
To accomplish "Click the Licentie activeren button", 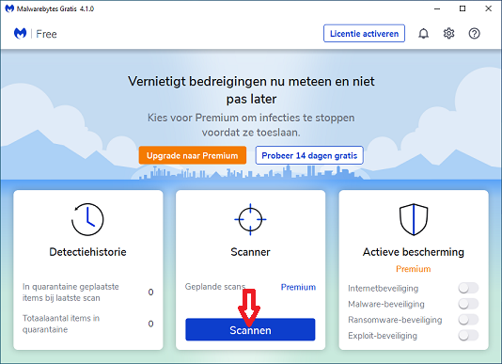I will pyautogui.click(x=364, y=33).
